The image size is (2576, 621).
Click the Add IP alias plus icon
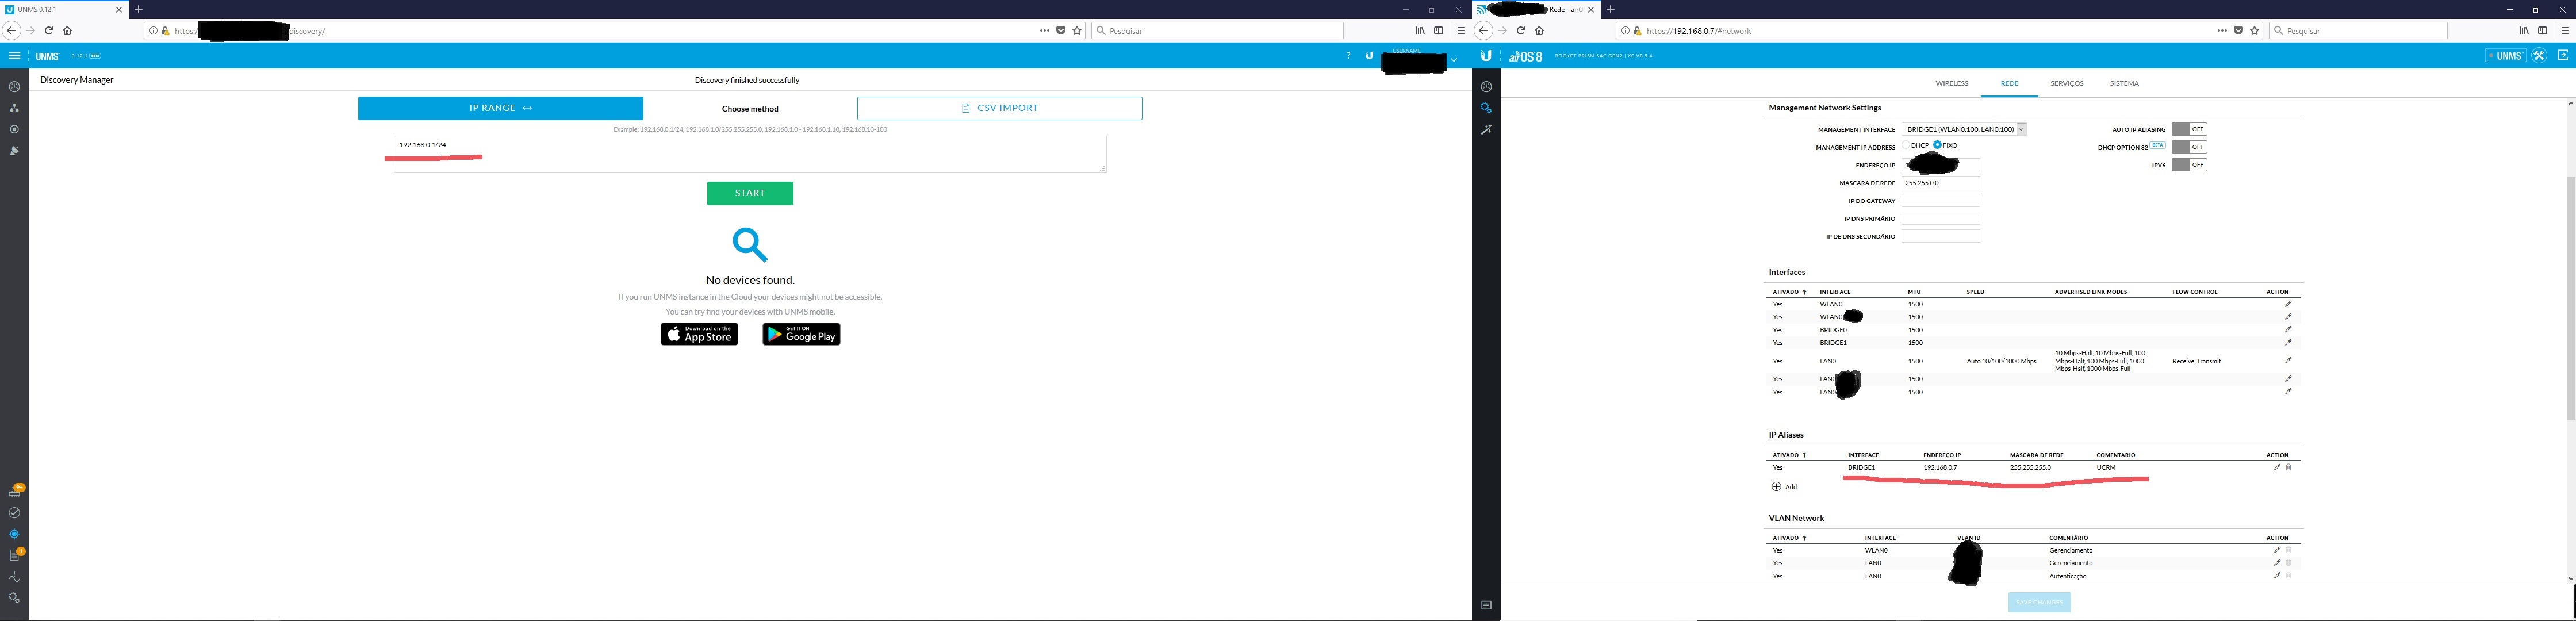click(x=1776, y=487)
